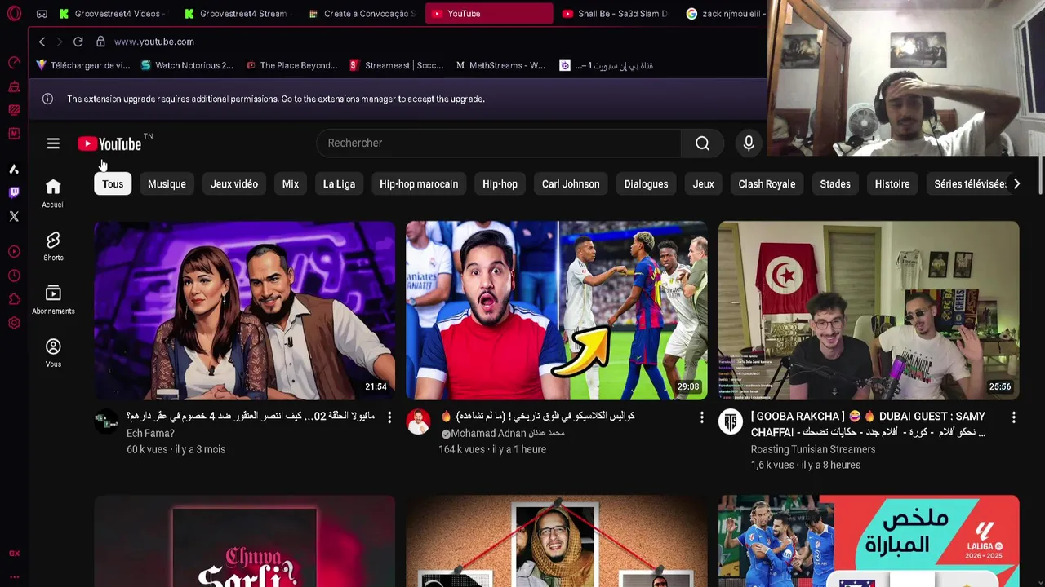Open Streameast | Socc... bookmark
1045x587 pixels.
click(x=397, y=65)
